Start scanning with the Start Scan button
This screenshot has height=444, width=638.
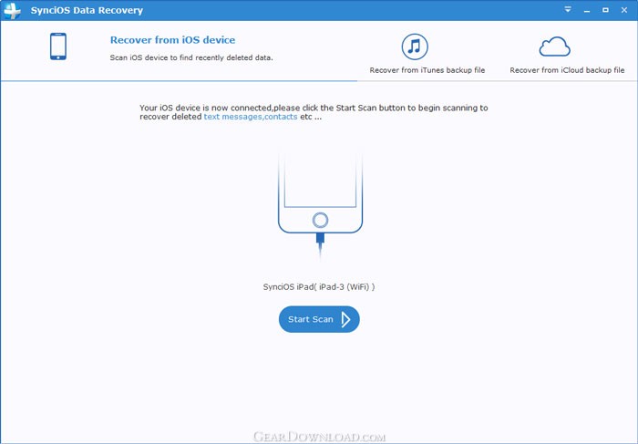(x=319, y=319)
